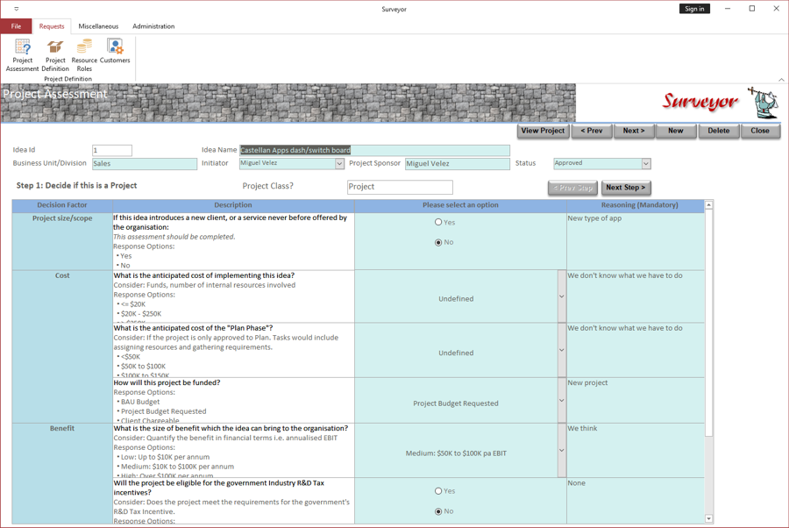Click the 'New type of app' reasoning cell
This screenshot has width=789, height=528.
click(x=636, y=241)
